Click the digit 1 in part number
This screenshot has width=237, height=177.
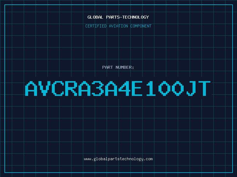(151, 88)
